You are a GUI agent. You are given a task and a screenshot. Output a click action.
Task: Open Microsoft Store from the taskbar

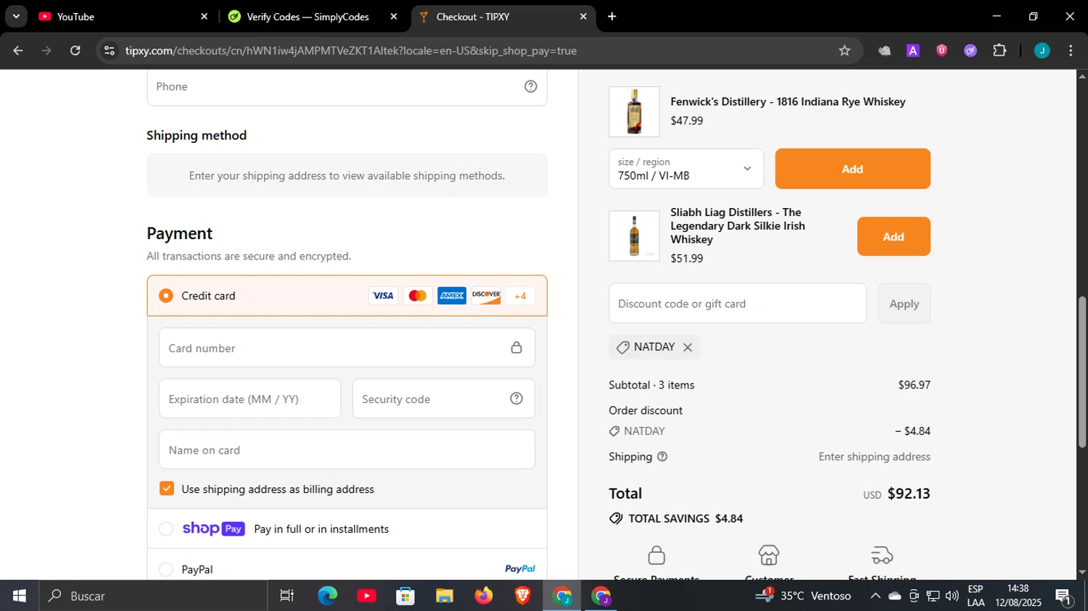[405, 596]
